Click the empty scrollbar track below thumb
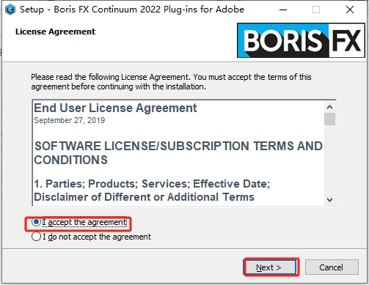 click(x=329, y=160)
